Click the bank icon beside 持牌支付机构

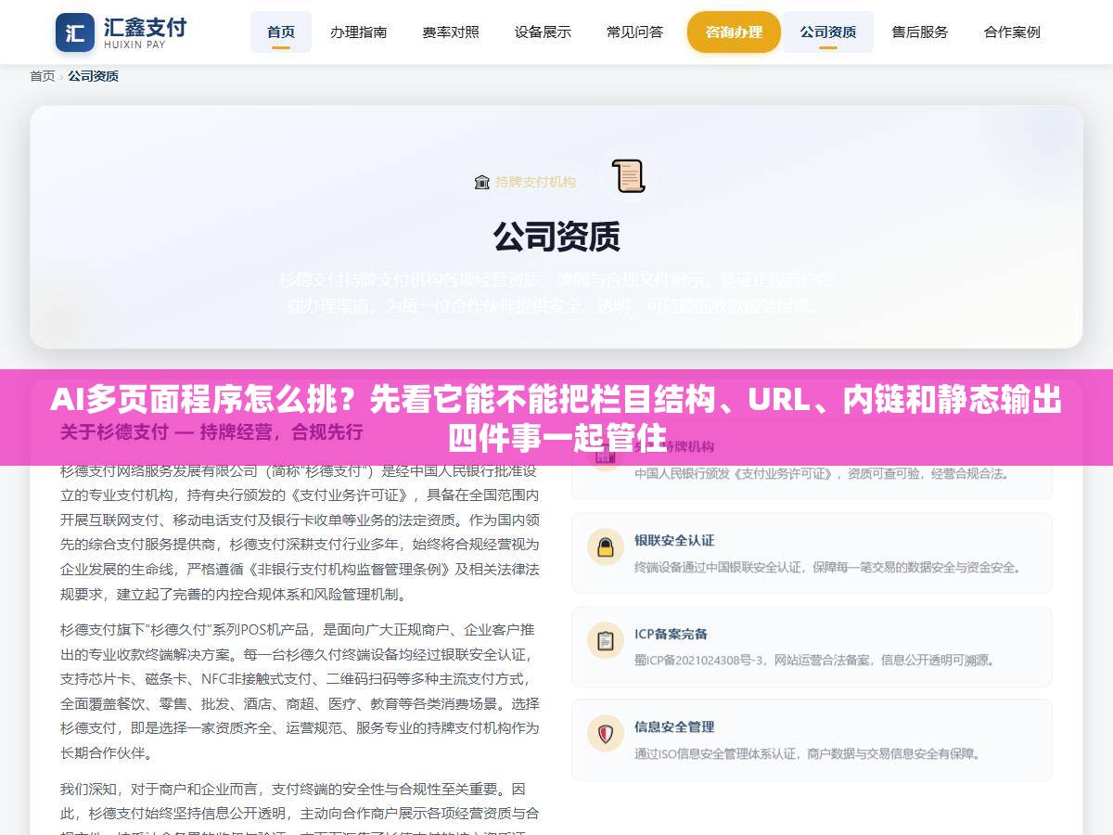click(x=481, y=182)
